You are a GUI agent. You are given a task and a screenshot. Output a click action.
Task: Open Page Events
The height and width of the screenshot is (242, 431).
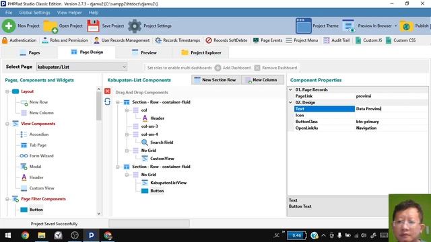coord(268,40)
